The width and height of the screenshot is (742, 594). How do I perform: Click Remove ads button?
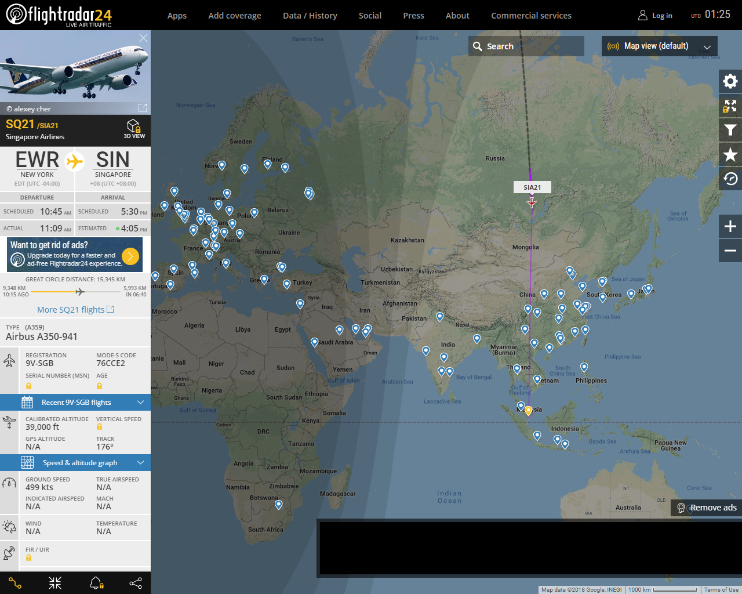tap(707, 508)
